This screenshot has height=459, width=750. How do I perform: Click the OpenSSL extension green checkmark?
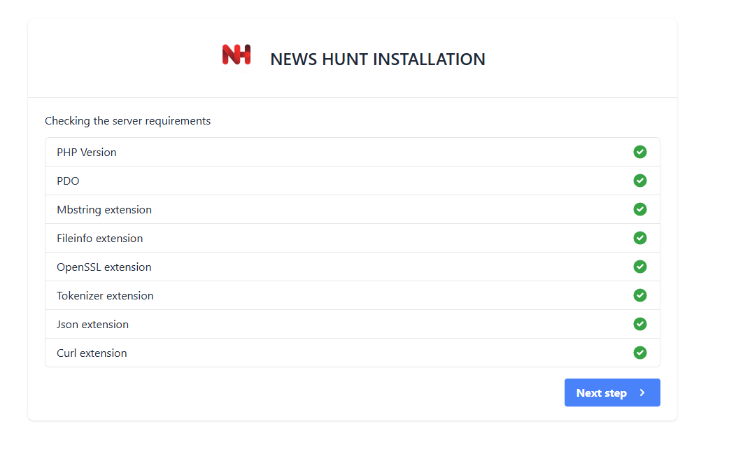tap(640, 267)
